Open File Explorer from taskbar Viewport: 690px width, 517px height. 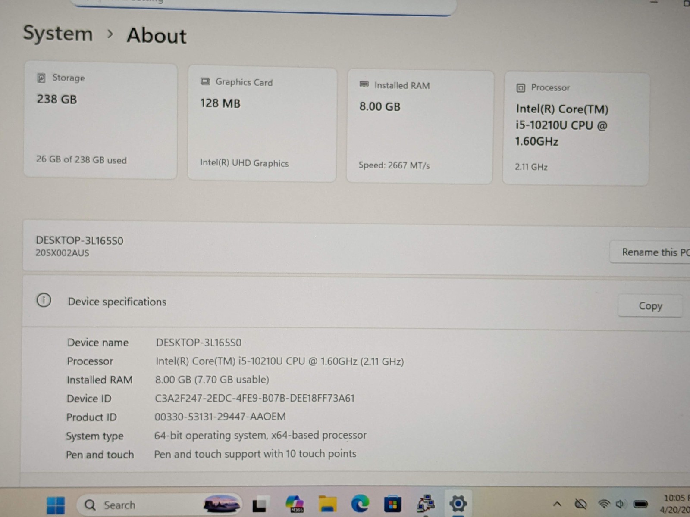tap(327, 504)
